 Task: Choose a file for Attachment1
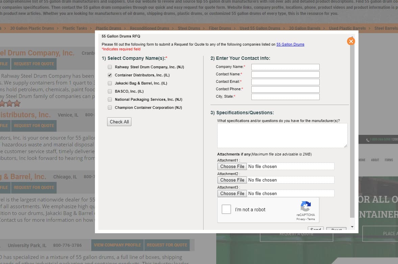[x=232, y=166]
